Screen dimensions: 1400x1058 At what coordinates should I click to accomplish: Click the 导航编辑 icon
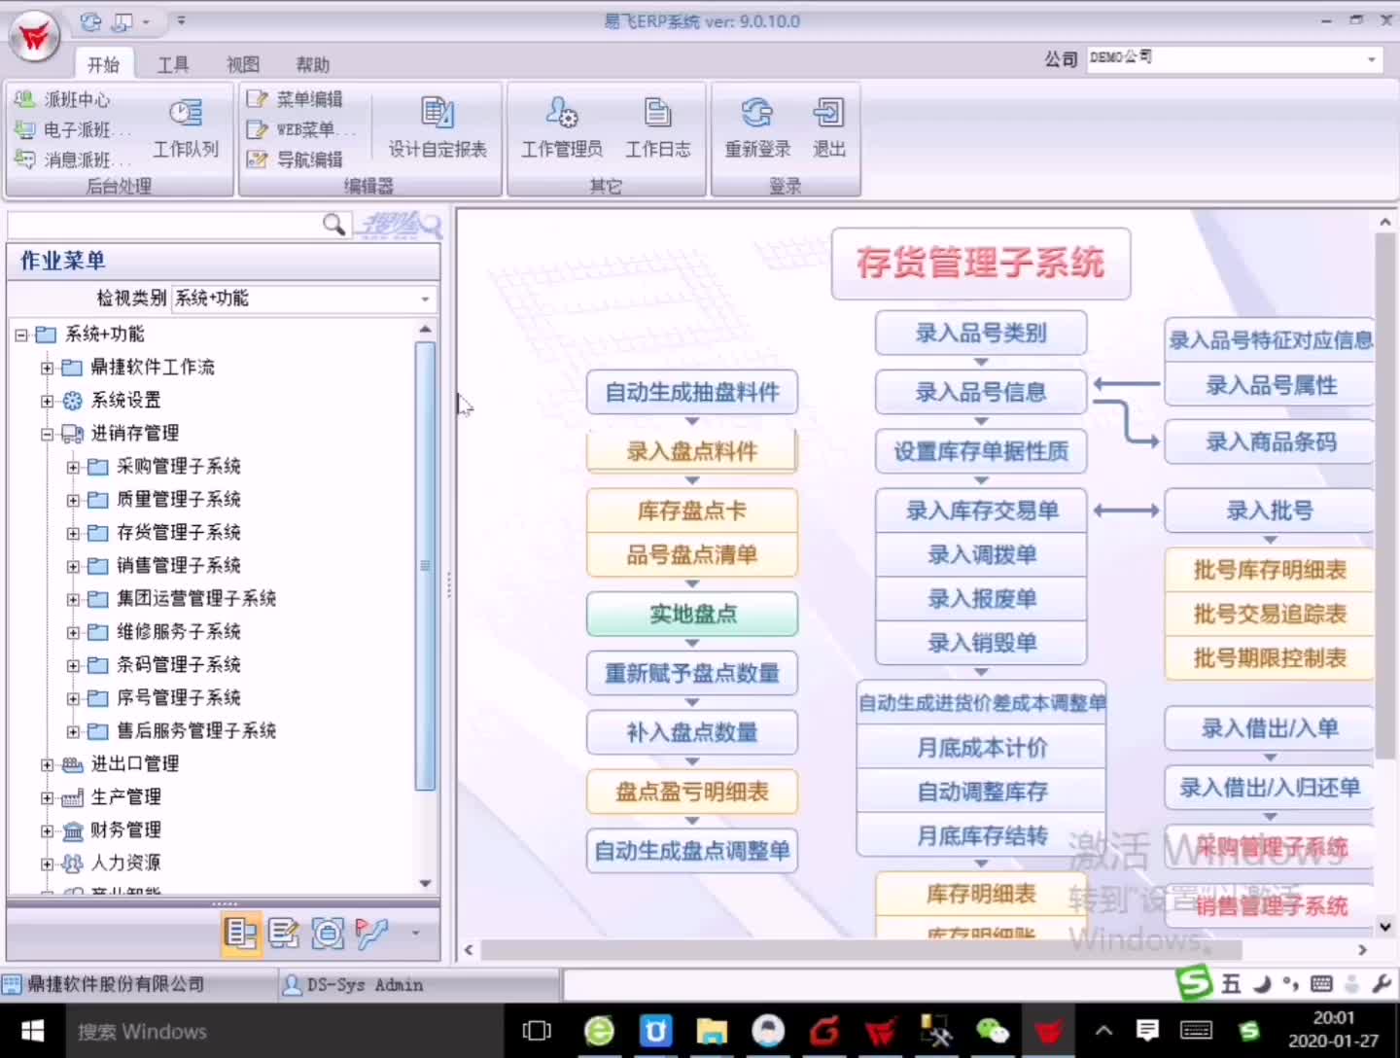click(x=257, y=159)
